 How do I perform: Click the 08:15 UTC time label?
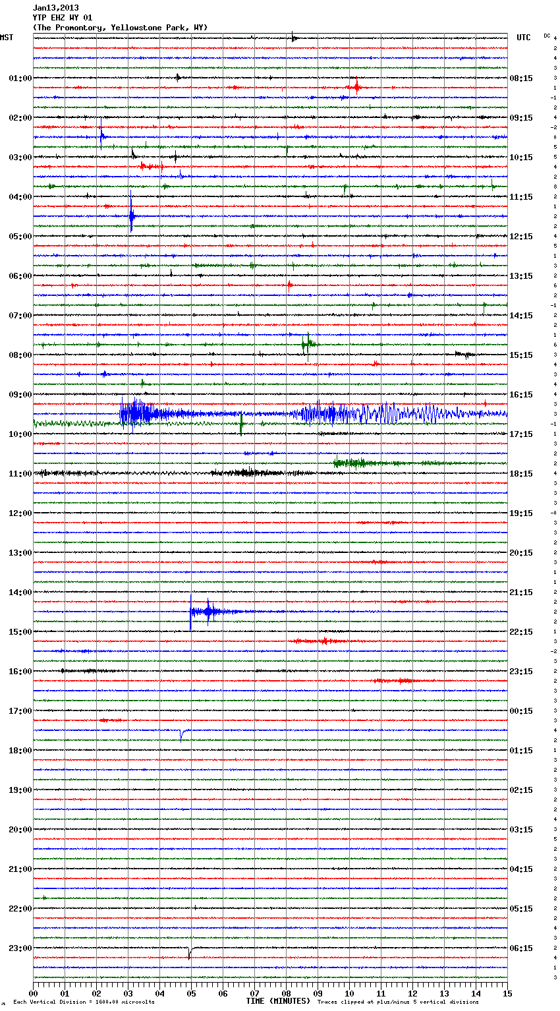pyautogui.click(x=521, y=78)
